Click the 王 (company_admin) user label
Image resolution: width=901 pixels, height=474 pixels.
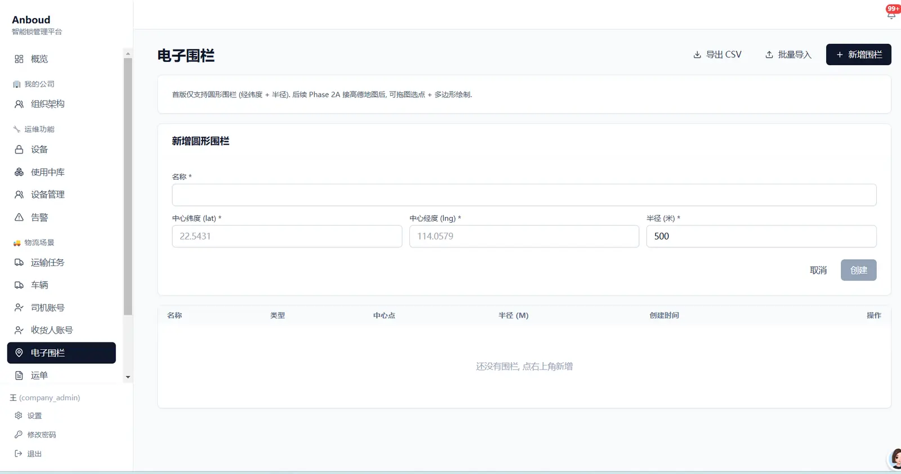click(45, 398)
